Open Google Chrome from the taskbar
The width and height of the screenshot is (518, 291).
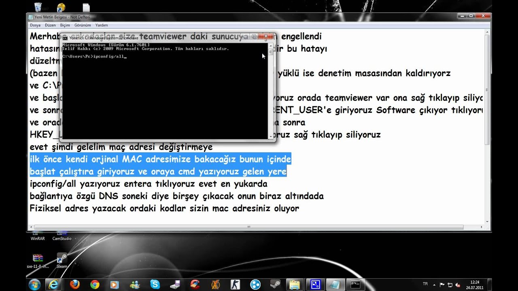[95, 285]
